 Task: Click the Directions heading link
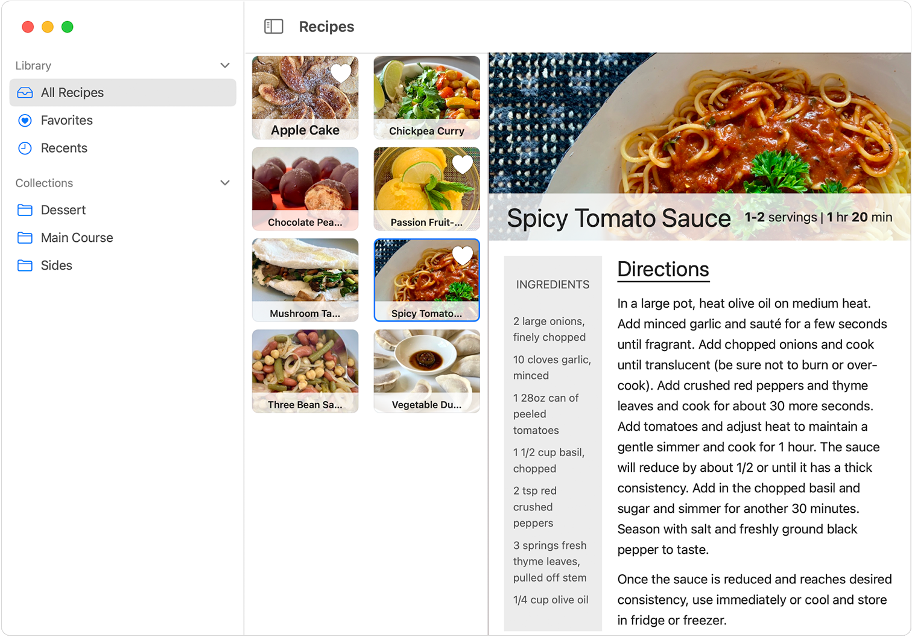662,270
